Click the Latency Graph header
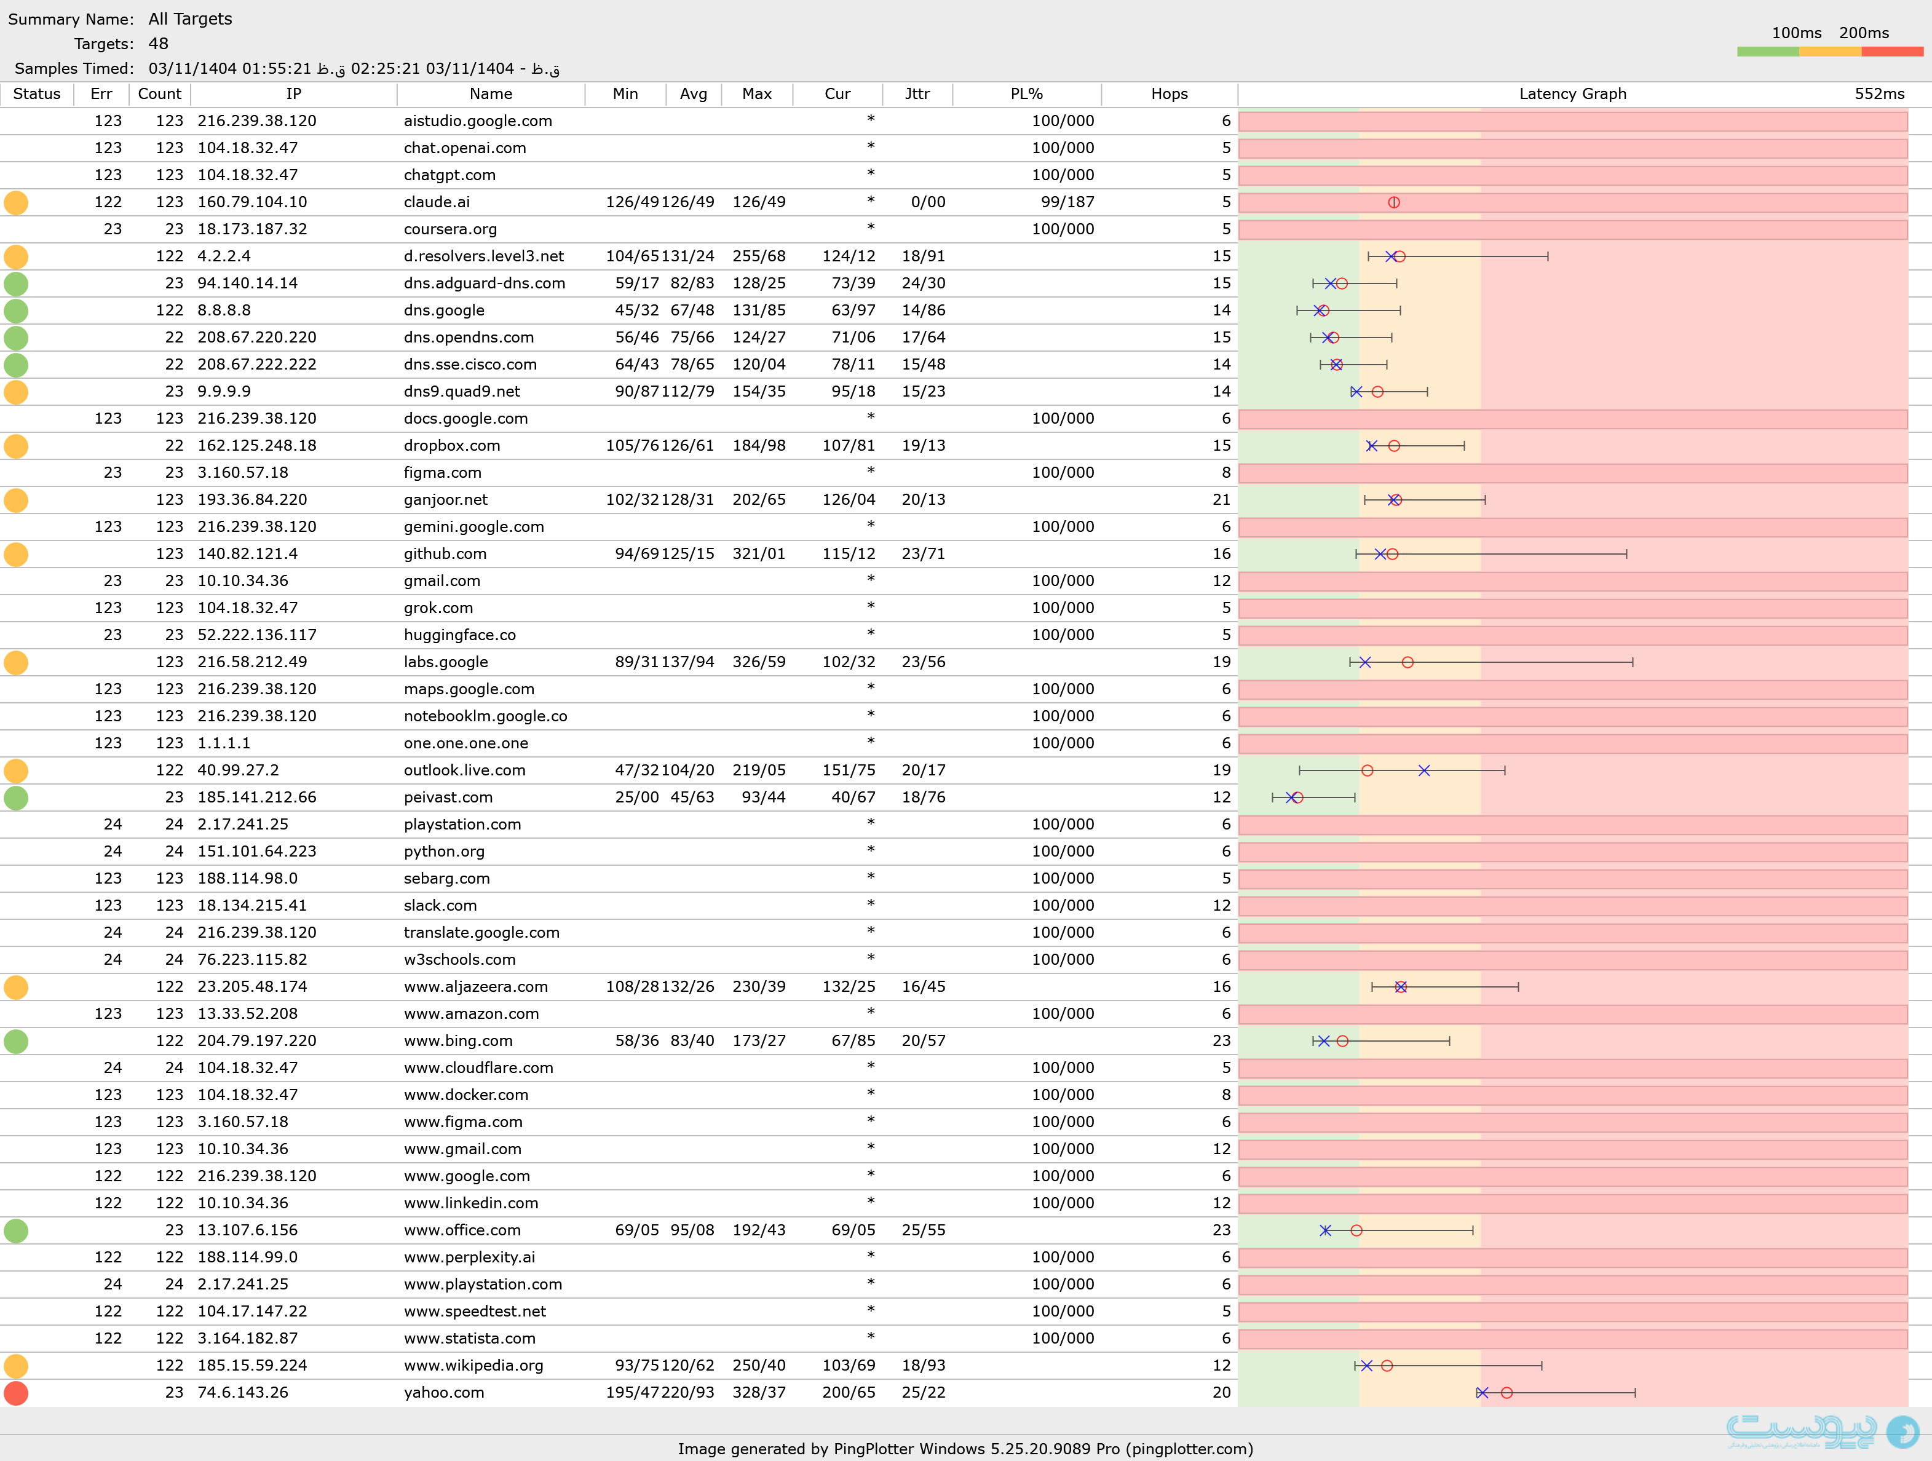 (1572, 94)
